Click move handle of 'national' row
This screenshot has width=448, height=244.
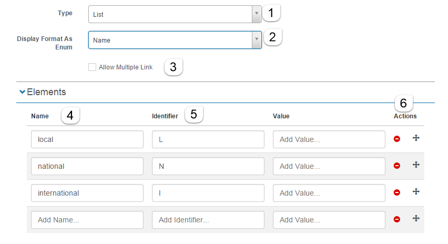416,165
